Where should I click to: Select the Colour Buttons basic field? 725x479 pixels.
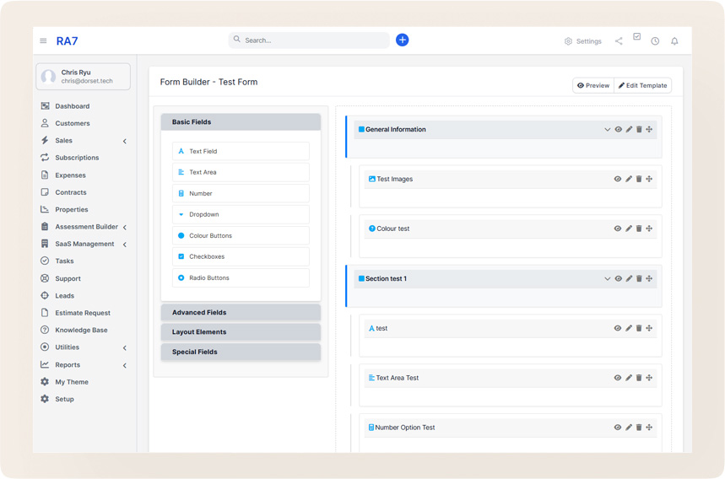241,235
